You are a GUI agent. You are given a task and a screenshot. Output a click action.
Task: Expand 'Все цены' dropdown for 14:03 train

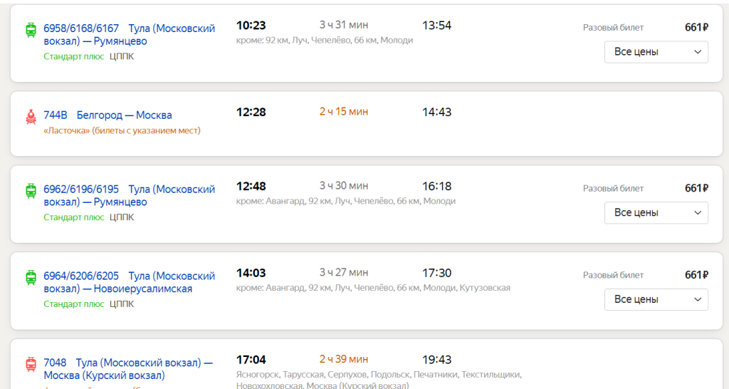(x=656, y=300)
